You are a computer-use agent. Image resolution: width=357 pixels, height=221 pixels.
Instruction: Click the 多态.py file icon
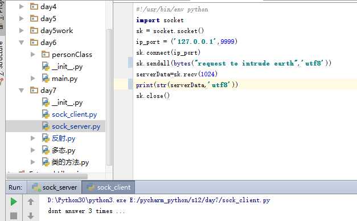pos(46,150)
